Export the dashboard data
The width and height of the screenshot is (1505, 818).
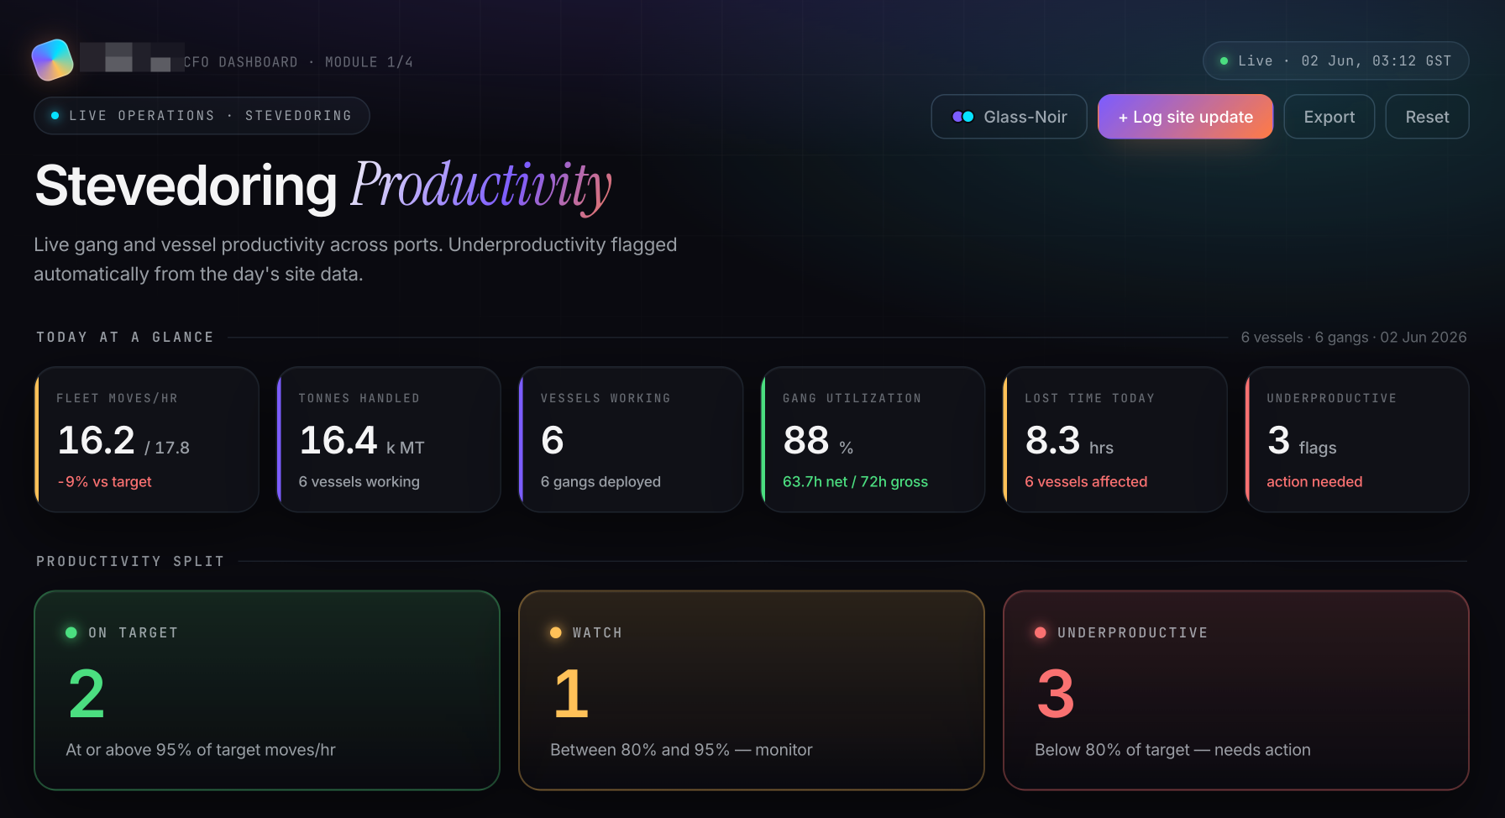click(x=1329, y=117)
